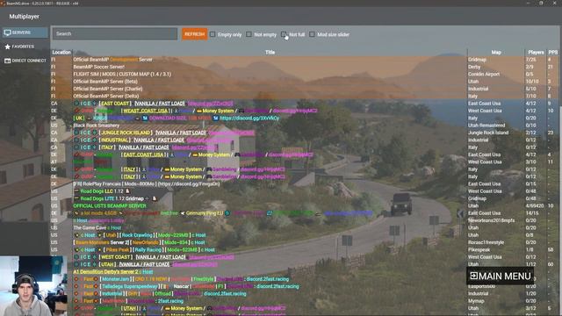Select MonsterJam Freestyle server row
562x316 pixels.
pyautogui.click(x=305, y=279)
